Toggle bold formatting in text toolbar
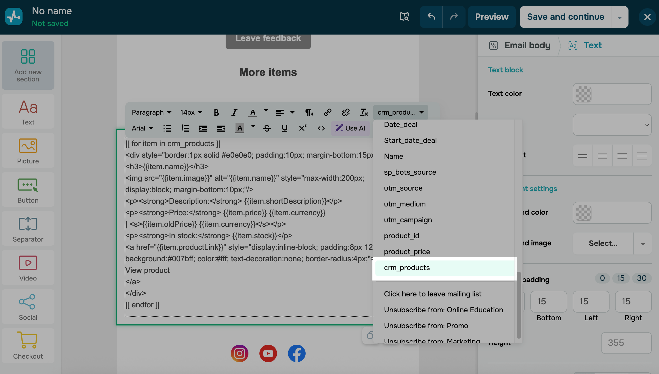This screenshot has width=659, height=374. 216,112
